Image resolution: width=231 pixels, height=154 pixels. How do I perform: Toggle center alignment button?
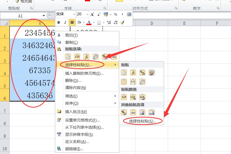tap(72, 22)
